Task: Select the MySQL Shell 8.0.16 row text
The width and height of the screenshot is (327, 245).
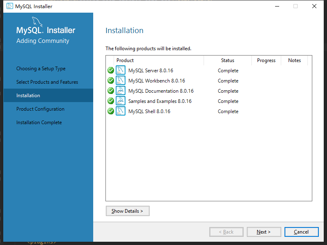Action: pyautogui.click(x=149, y=111)
